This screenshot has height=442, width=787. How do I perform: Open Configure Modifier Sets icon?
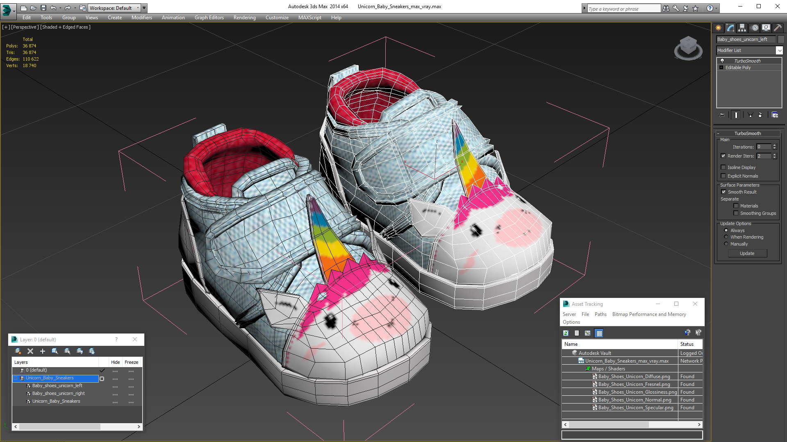(x=775, y=115)
